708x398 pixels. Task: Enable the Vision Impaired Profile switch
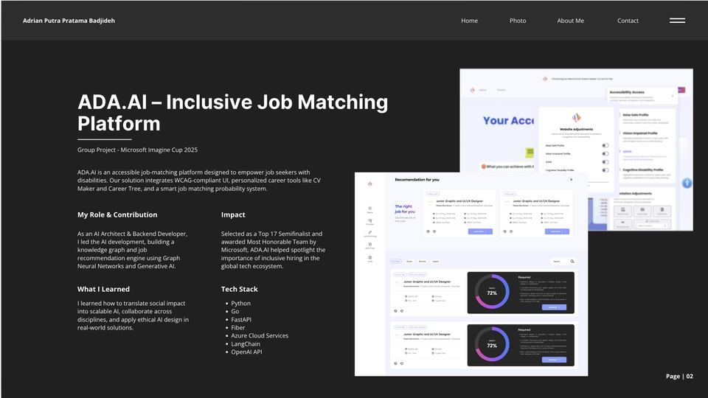point(605,154)
